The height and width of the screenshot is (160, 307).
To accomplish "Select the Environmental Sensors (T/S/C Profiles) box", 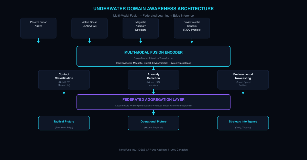I will (192, 28).
